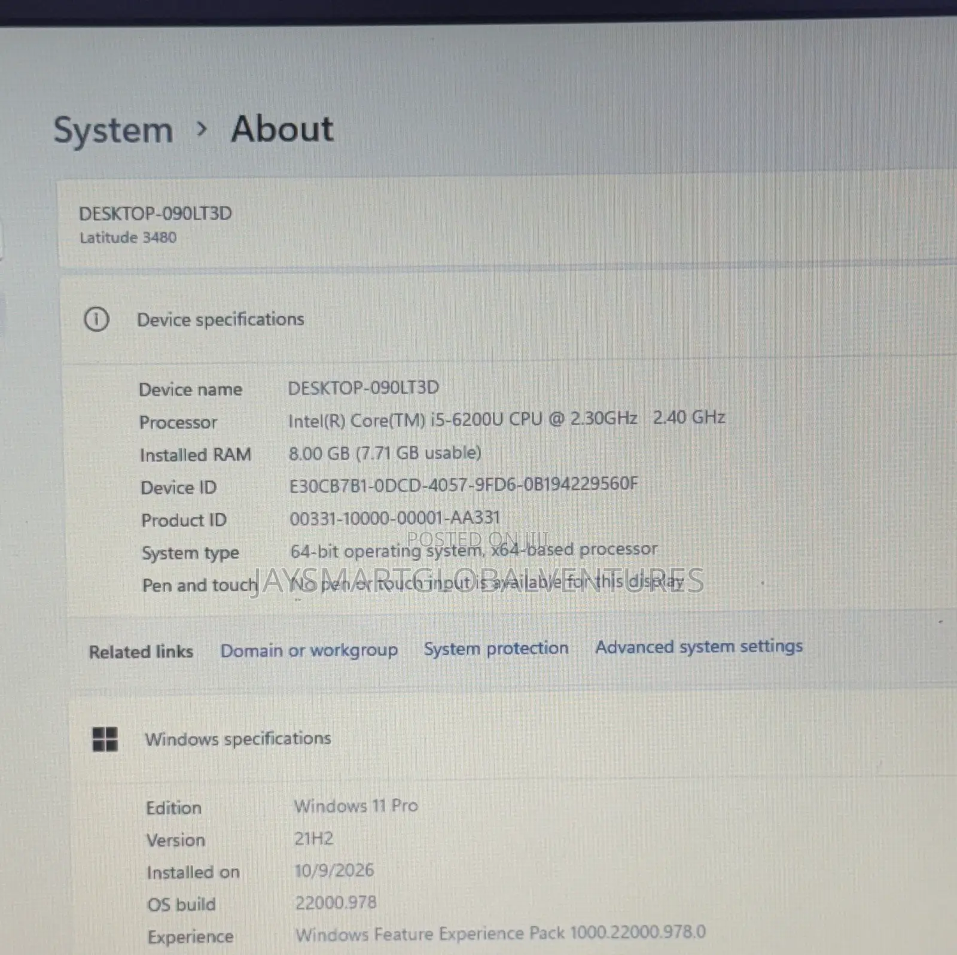Click the breadcrumb chevron after System
The height and width of the screenshot is (955, 957).
pyautogui.click(x=202, y=129)
